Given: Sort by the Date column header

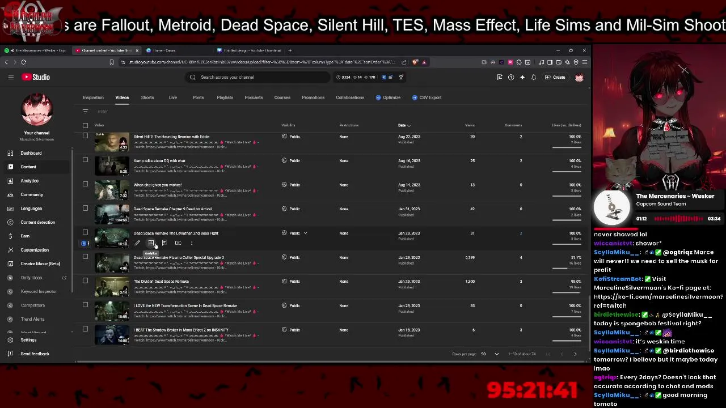Looking at the screenshot, I should coord(403,125).
